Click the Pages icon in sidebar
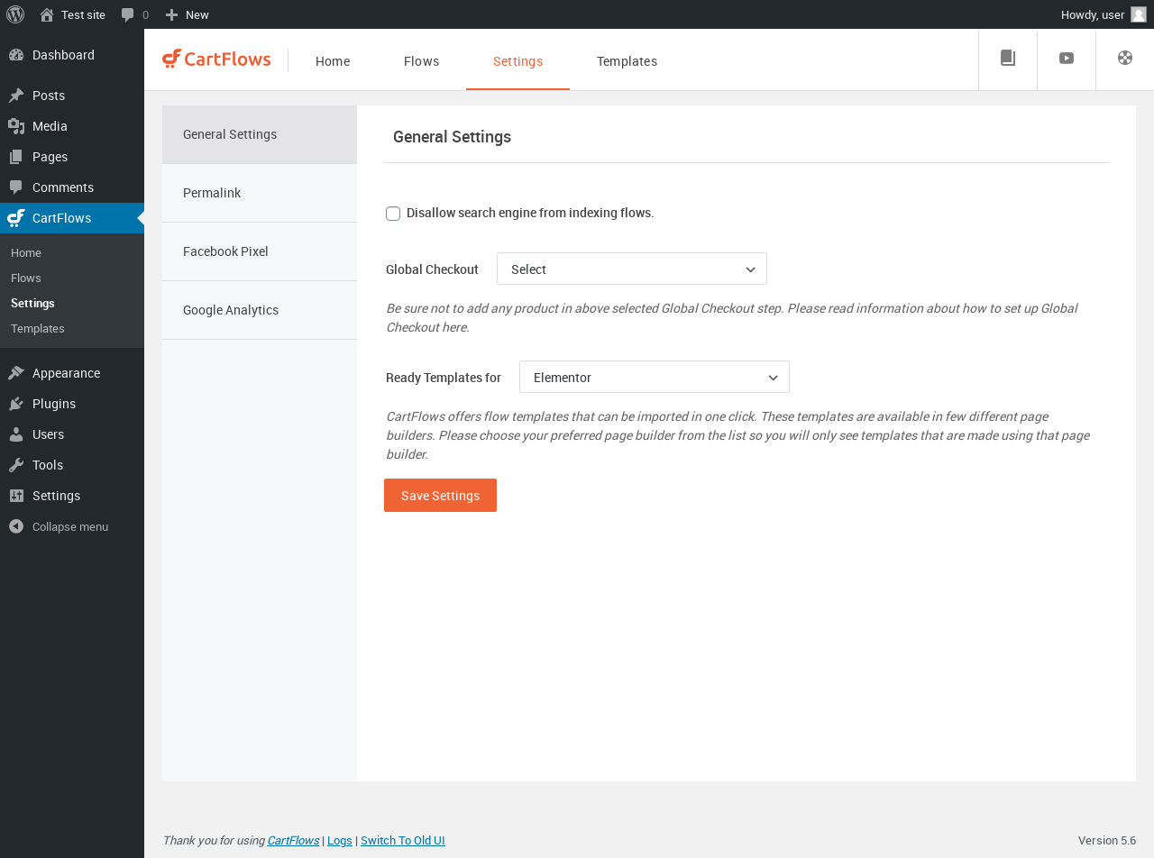This screenshot has height=858, width=1154. pos(16,157)
